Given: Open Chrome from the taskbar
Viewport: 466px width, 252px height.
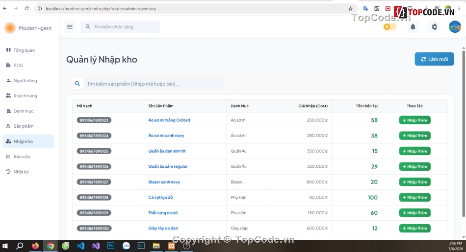Looking at the screenshot, I should [x=51, y=246].
